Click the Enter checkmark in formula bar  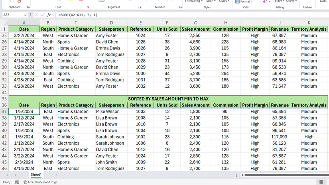click(42, 15)
